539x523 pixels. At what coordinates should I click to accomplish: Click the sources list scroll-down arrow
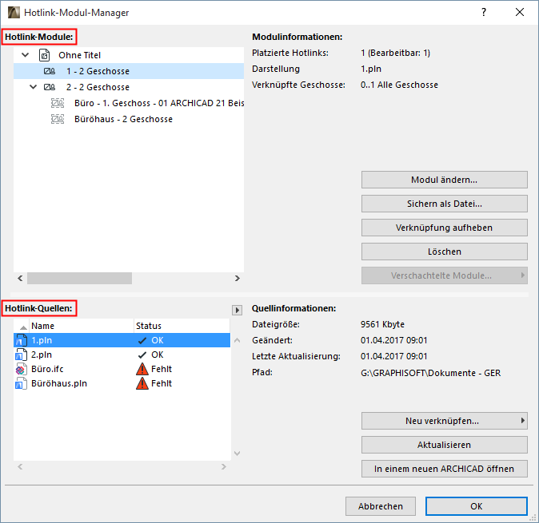coord(237,454)
